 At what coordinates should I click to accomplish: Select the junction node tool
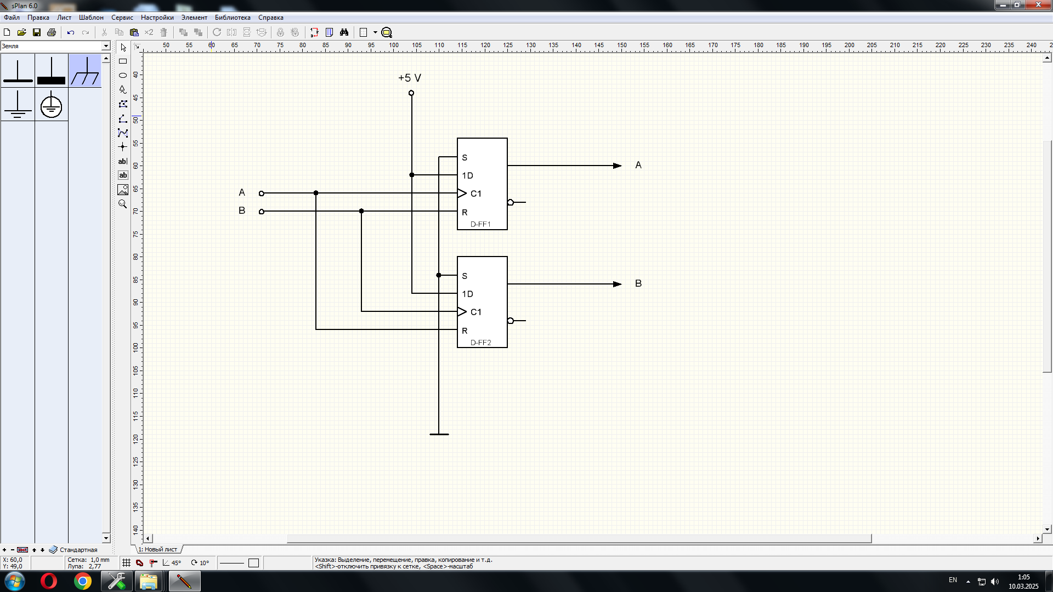point(123,147)
